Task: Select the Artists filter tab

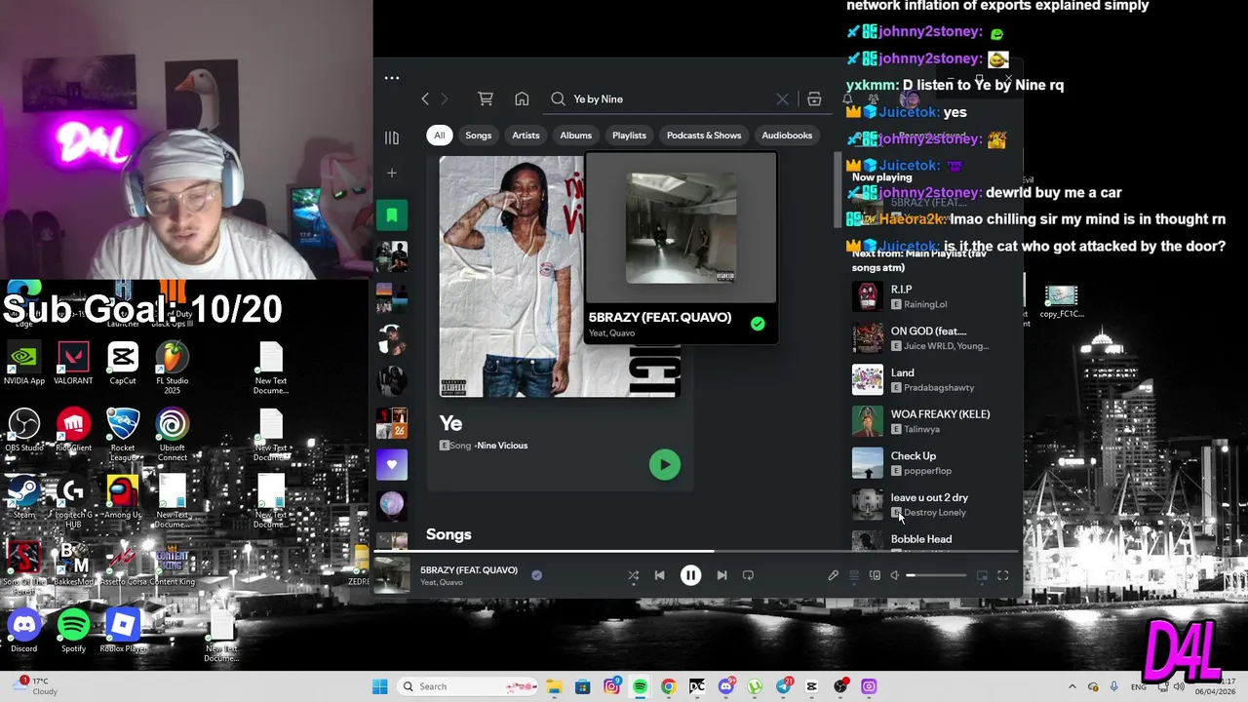Action: [x=526, y=136]
